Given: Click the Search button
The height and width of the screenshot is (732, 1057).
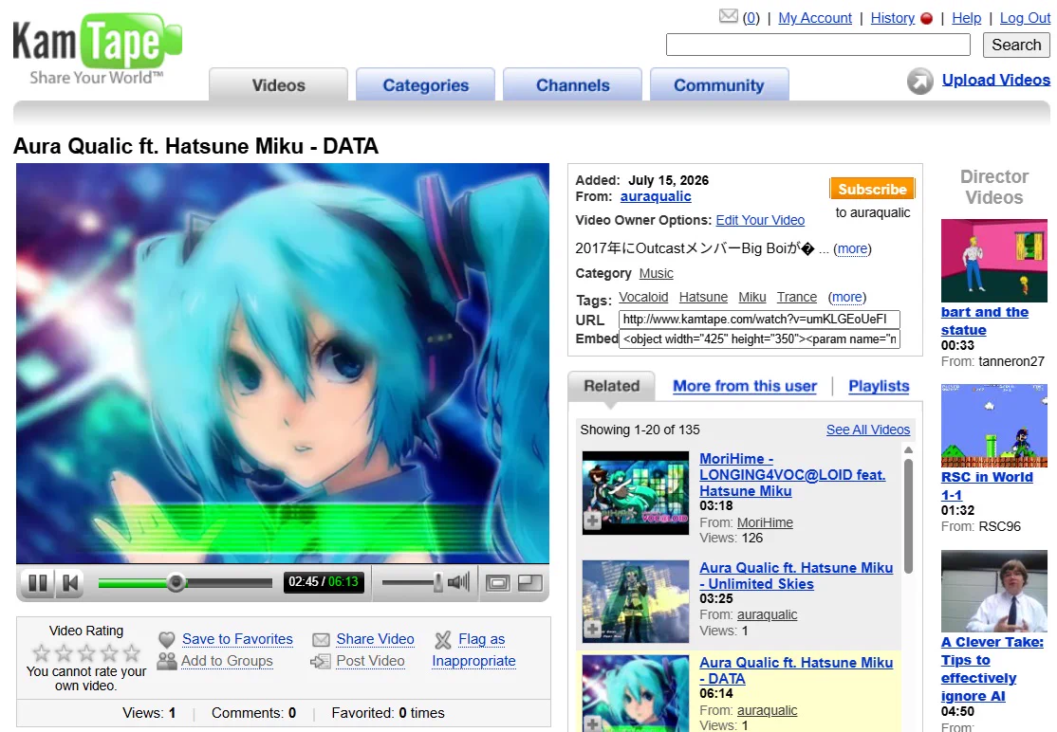Looking at the screenshot, I should pos(1016,45).
